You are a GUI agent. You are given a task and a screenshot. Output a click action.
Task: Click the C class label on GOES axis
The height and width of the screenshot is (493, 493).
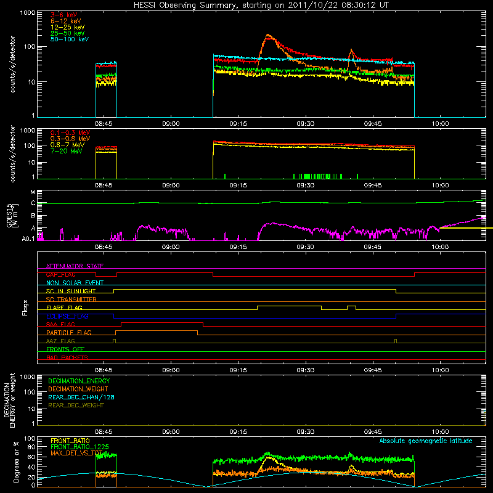pyautogui.click(x=33, y=203)
